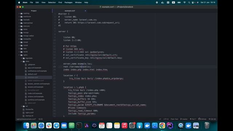Select default.conf in the tree

32,74
